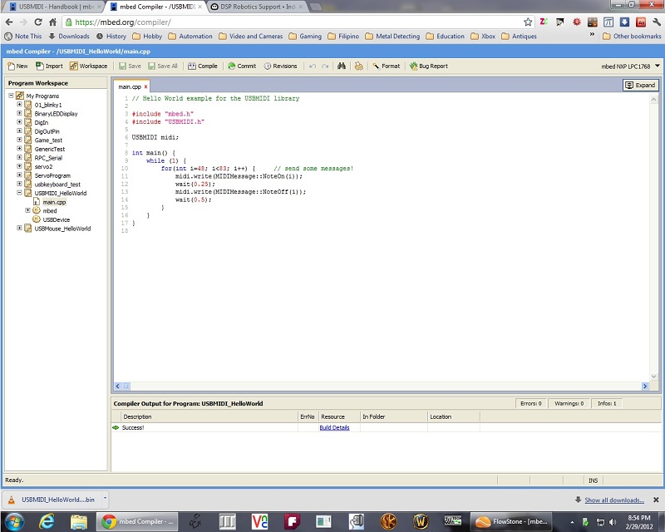Open the Build Details link
The width and height of the screenshot is (665, 532).
tap(334, 427)
